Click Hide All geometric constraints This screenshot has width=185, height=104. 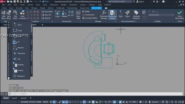(x=46, y=18)
